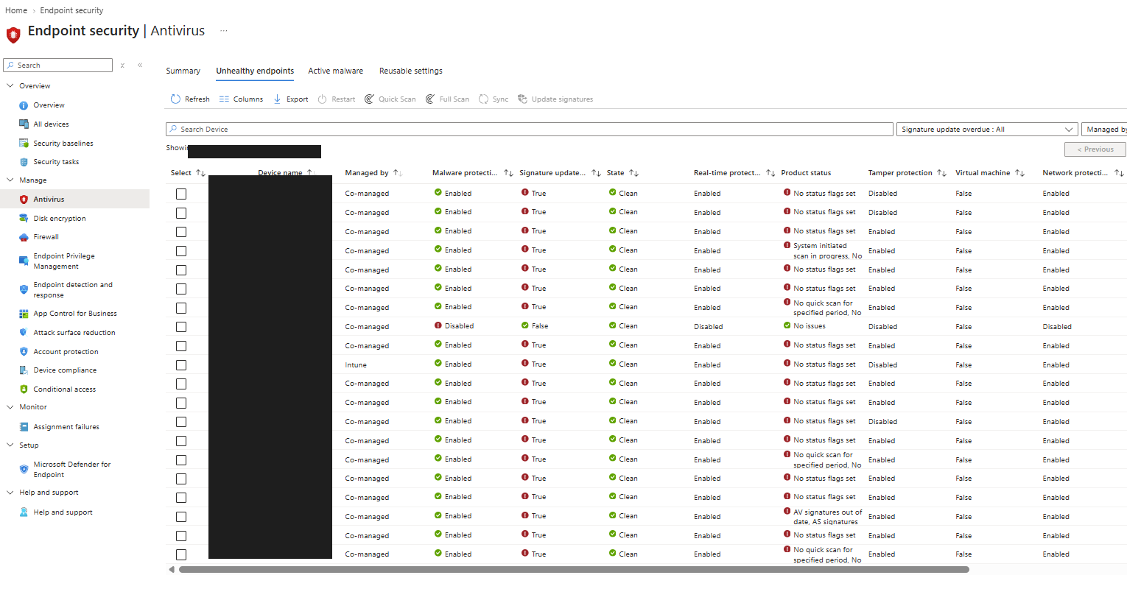The height and width of the screenshot is (589, 1127).
Task: Open Disk encryption section
Action: 60,219
